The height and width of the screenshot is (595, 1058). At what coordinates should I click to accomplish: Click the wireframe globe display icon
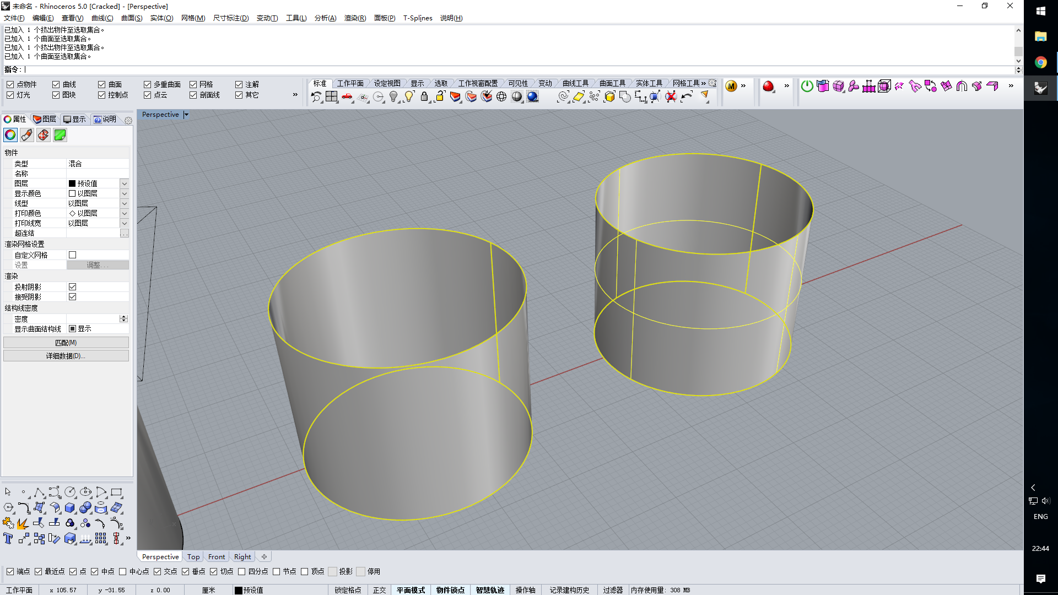(x=501, y=97)
